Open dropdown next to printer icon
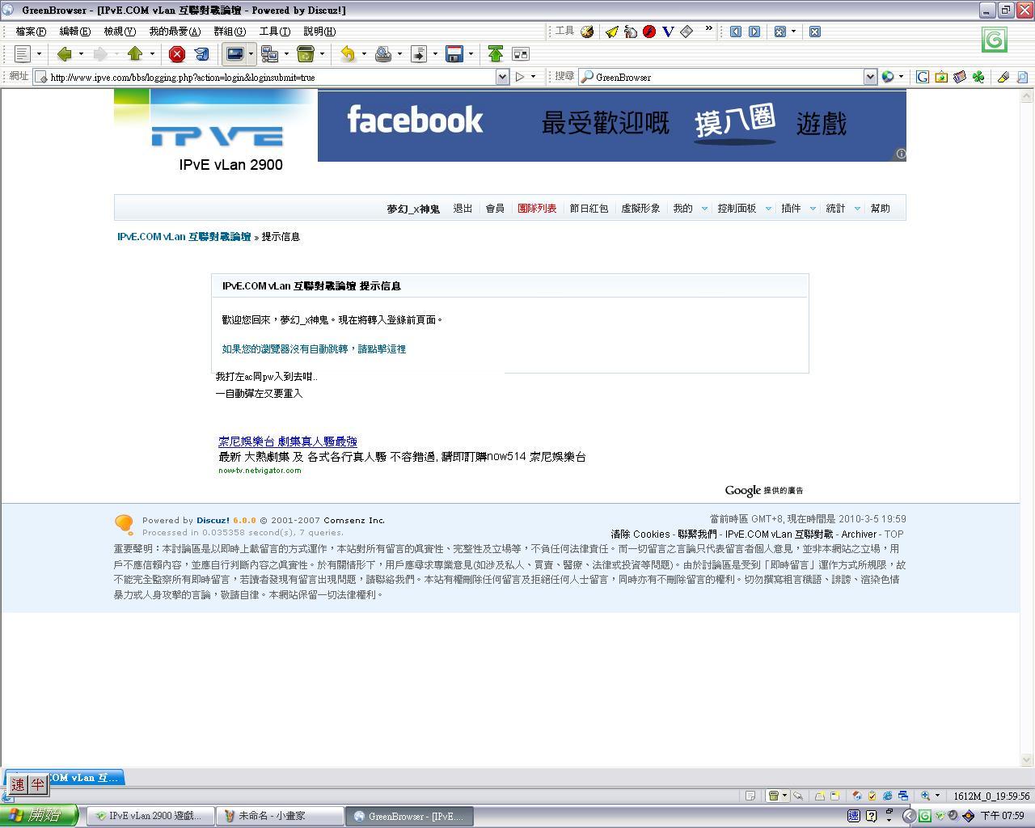The height and width of the screenshot is (828, 1035). 399,54
